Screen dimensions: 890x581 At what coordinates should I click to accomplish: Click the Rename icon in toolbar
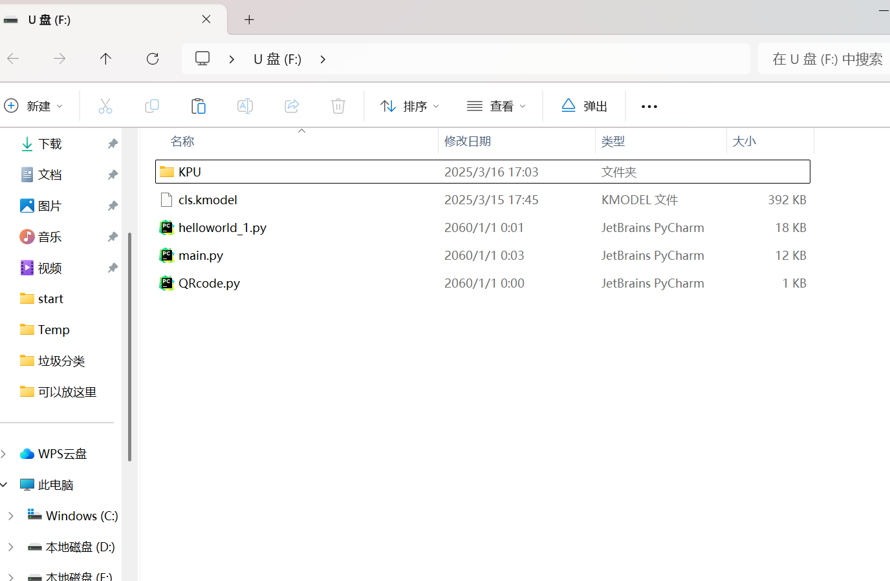click(245, 106)
